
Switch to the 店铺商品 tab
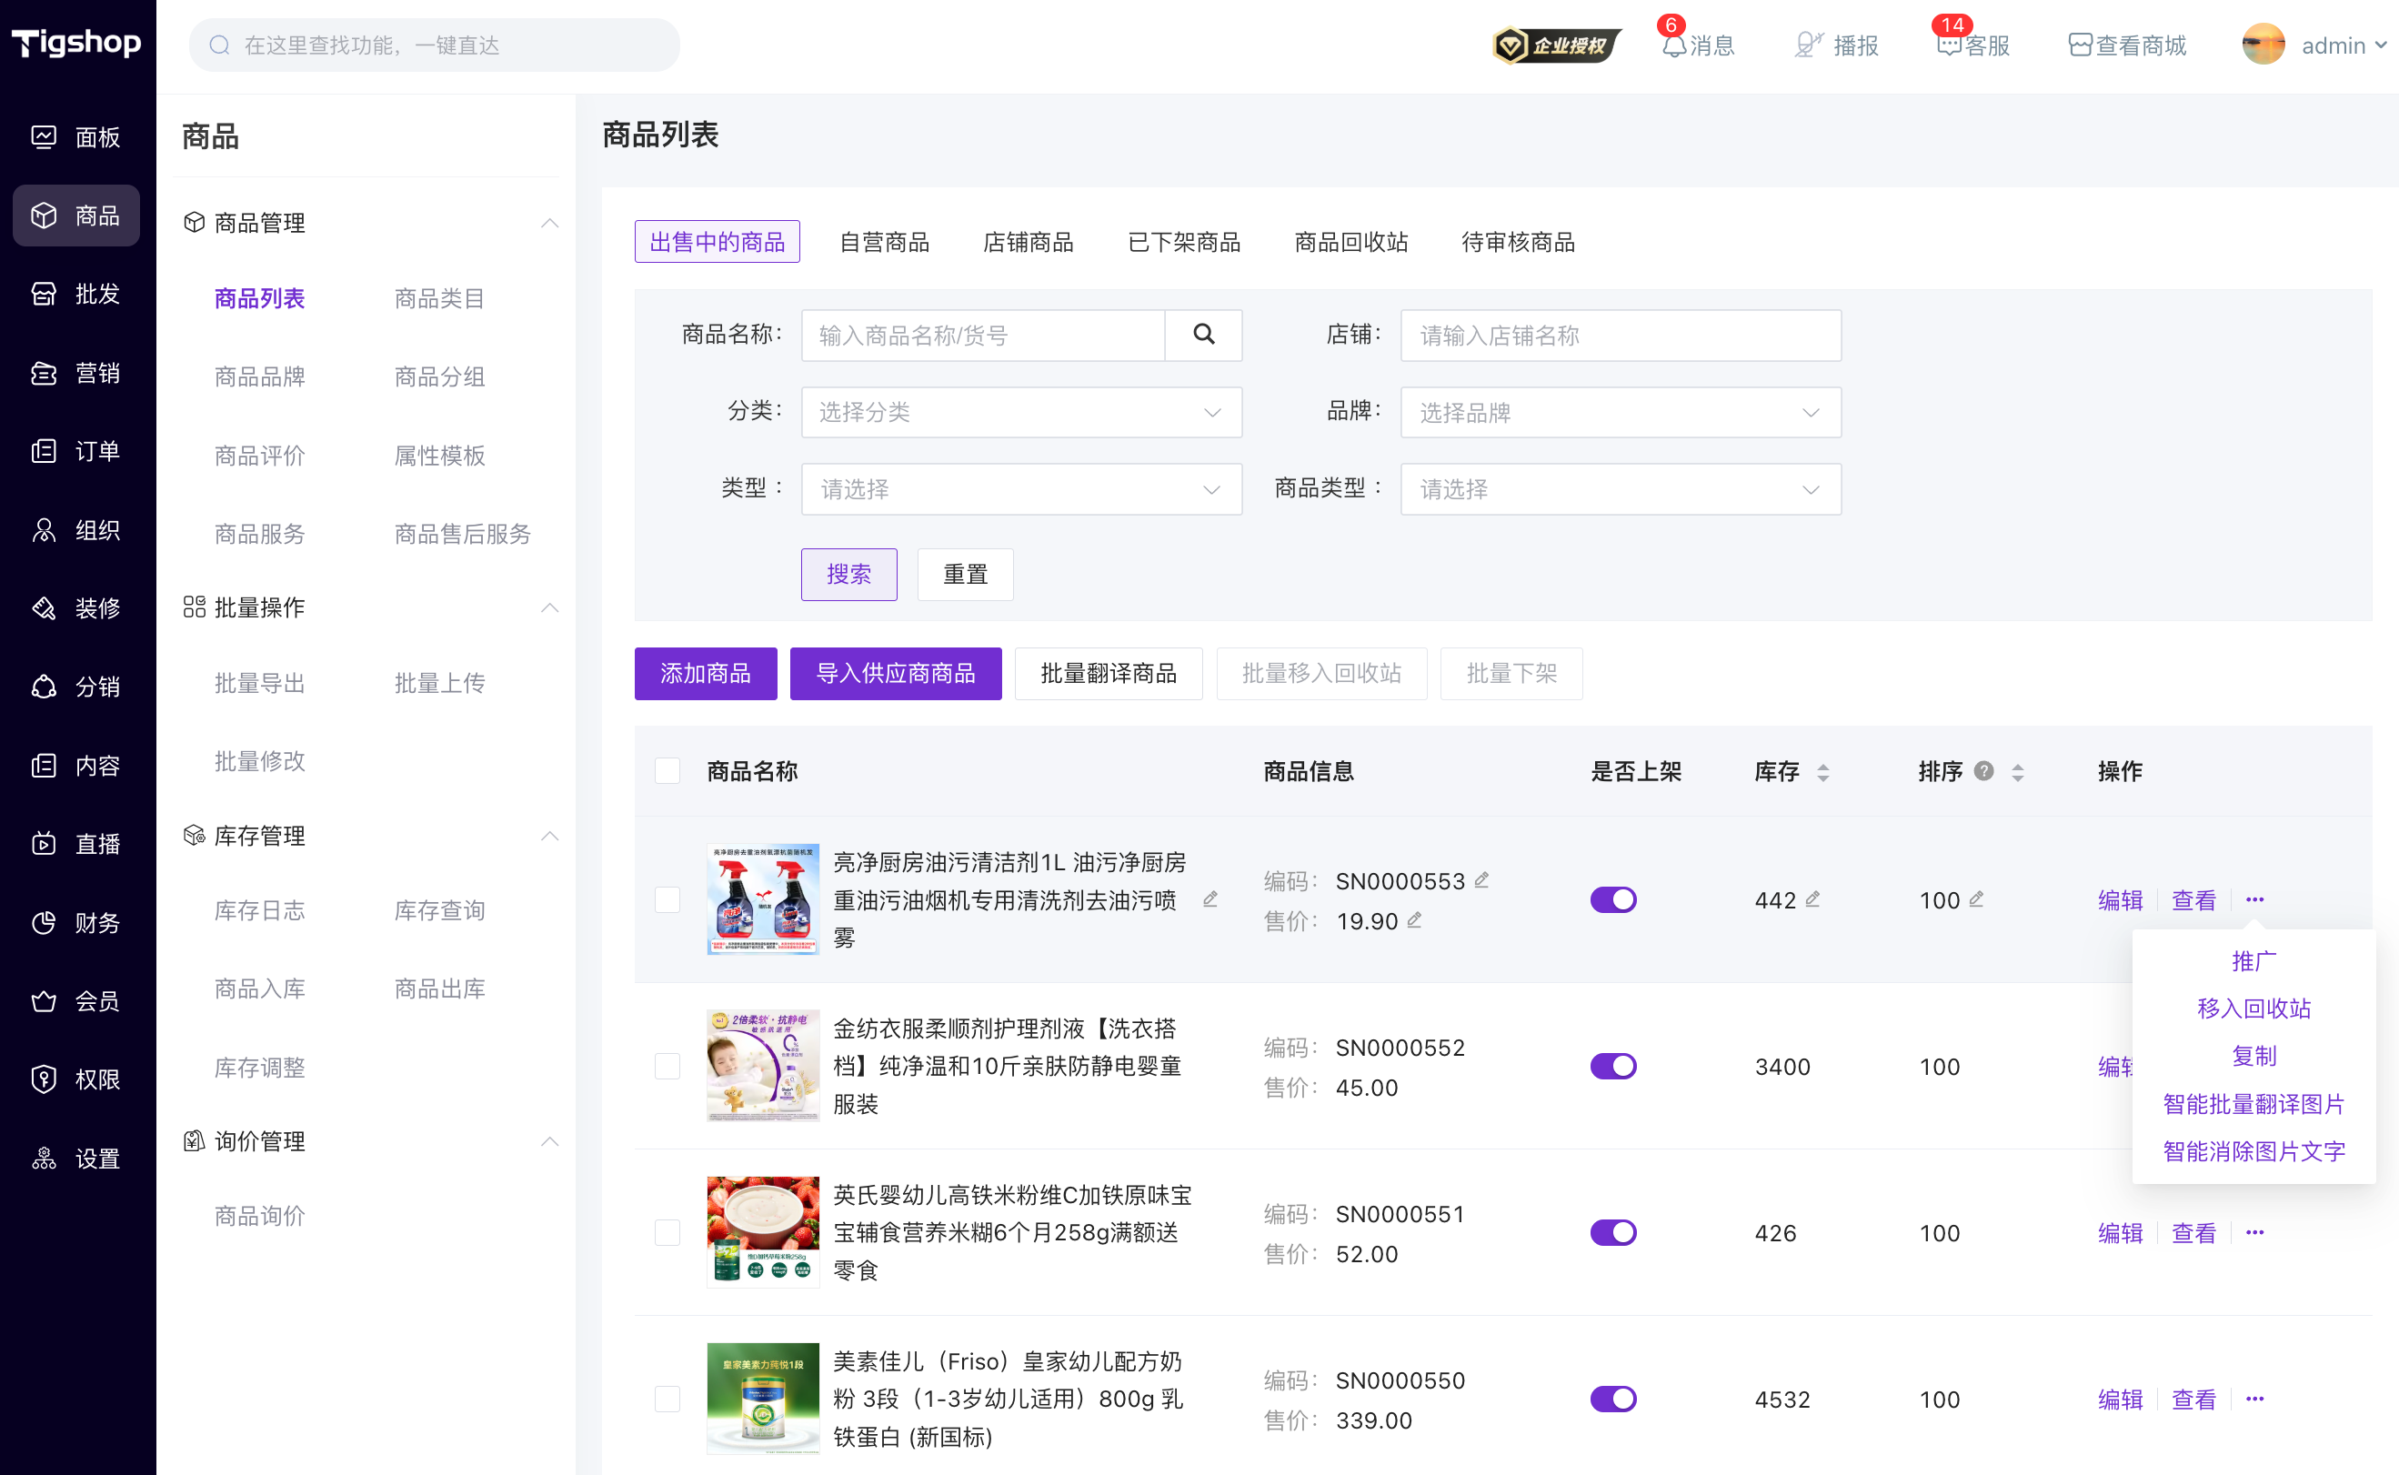pos(1028,242)
